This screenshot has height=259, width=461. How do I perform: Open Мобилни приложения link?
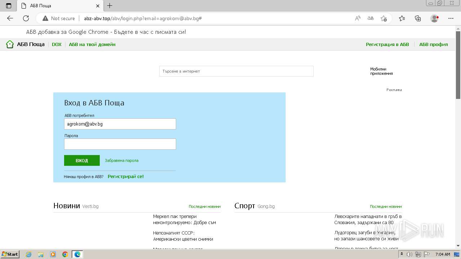pos(381,71)
